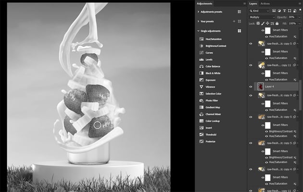303x192 pixels.
Task: Open the Opacity slider dropdown arrow
Action: [299, 17]
